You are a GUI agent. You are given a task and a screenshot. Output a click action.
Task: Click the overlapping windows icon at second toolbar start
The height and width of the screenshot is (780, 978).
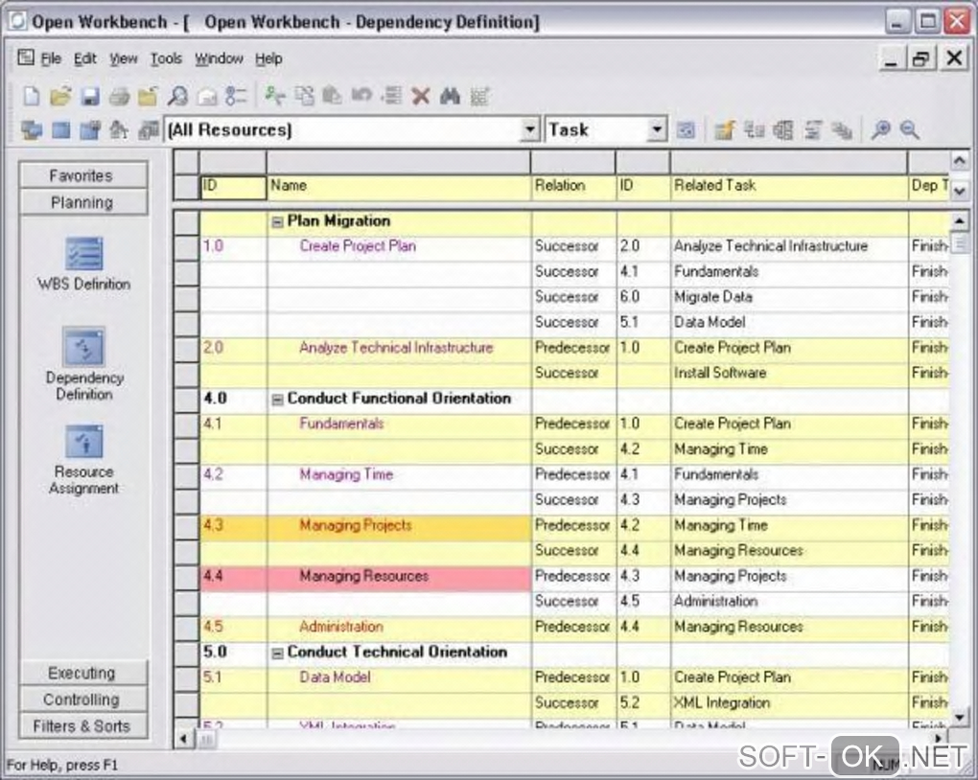[x=32, y=130]
